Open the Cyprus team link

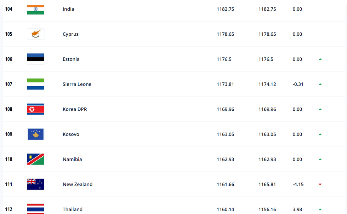point(70,34)
